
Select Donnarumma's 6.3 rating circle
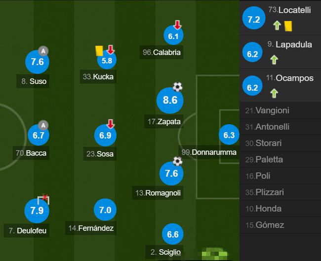tap(229, 135)
